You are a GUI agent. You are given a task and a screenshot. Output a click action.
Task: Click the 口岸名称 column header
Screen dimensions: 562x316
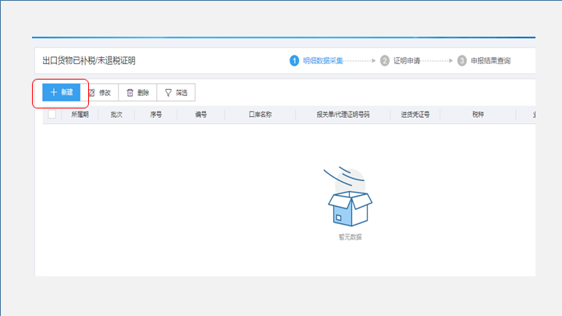[260, 115]
